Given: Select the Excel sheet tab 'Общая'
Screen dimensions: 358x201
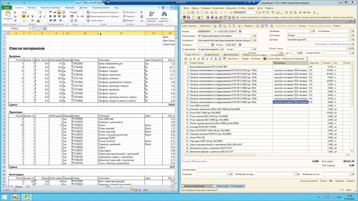Looking at the screenshot, I should point(18,186).
